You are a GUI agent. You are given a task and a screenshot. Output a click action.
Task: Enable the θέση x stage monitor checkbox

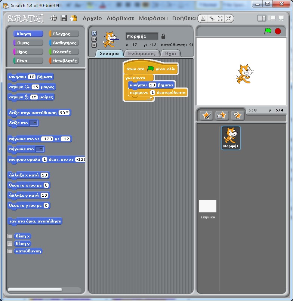coord(10,236)
